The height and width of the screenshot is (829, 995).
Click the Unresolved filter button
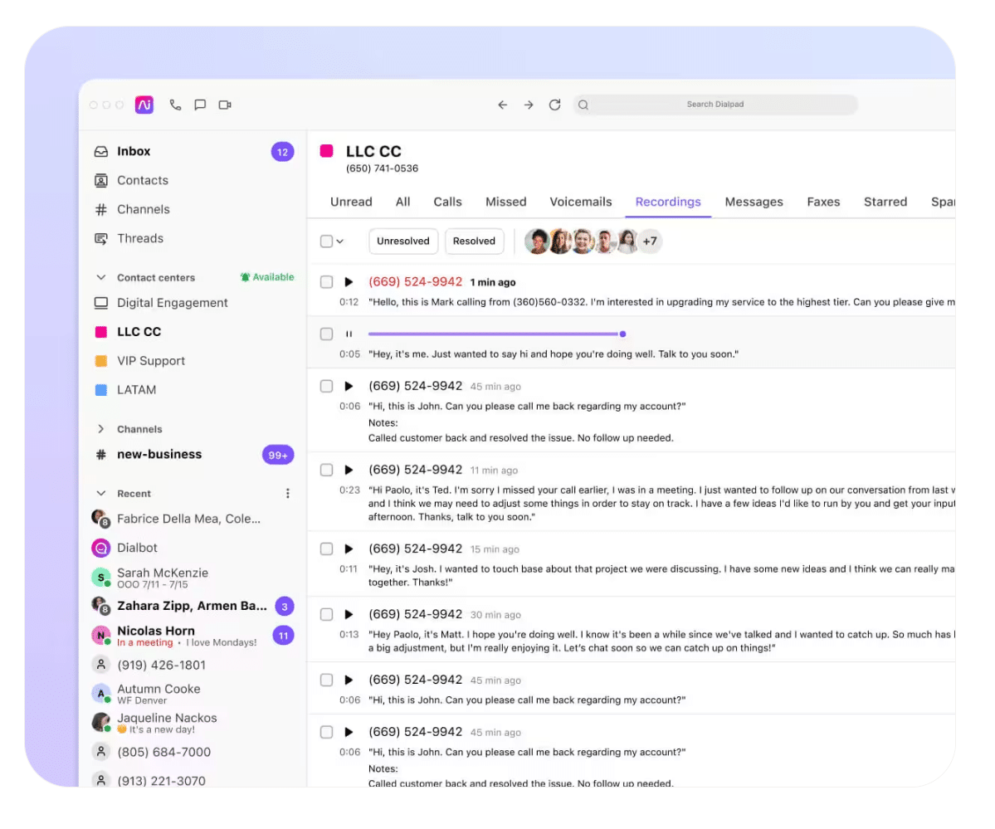(x=402, y=241)
